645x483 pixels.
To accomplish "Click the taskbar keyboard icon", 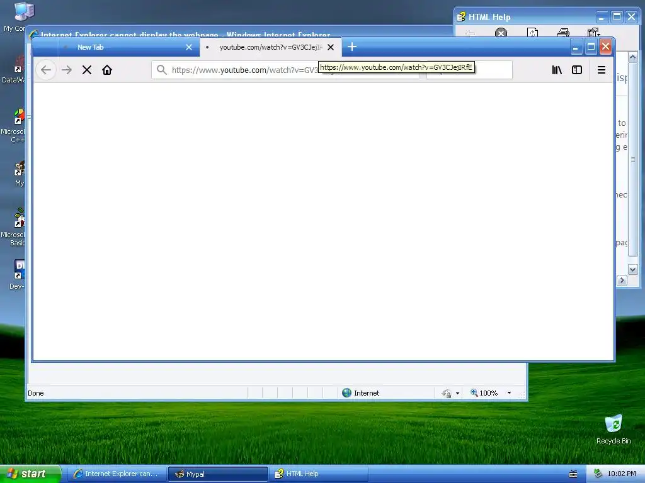I will coord(573,474).
